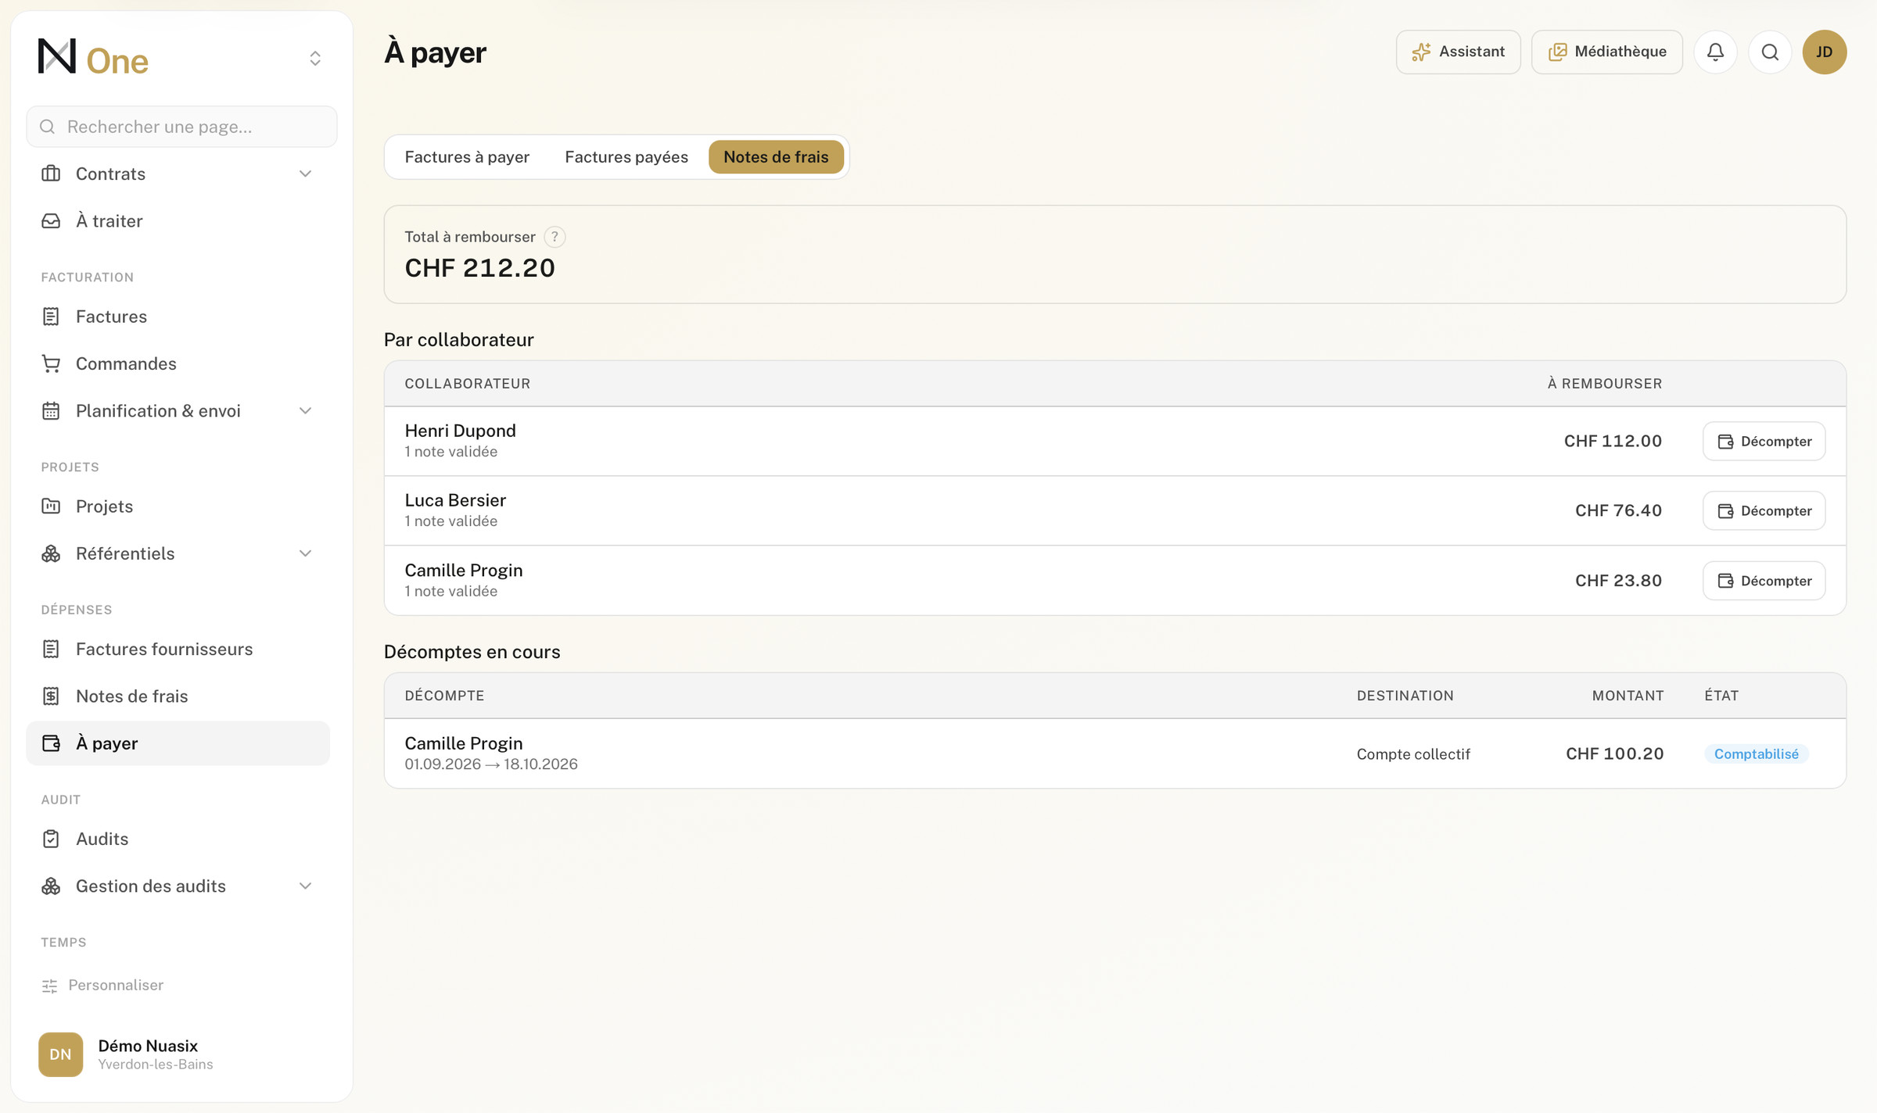1877x1113 pixels.
Task: Open the Camille Progin décompte row
Action: (x=1115, y=753)
